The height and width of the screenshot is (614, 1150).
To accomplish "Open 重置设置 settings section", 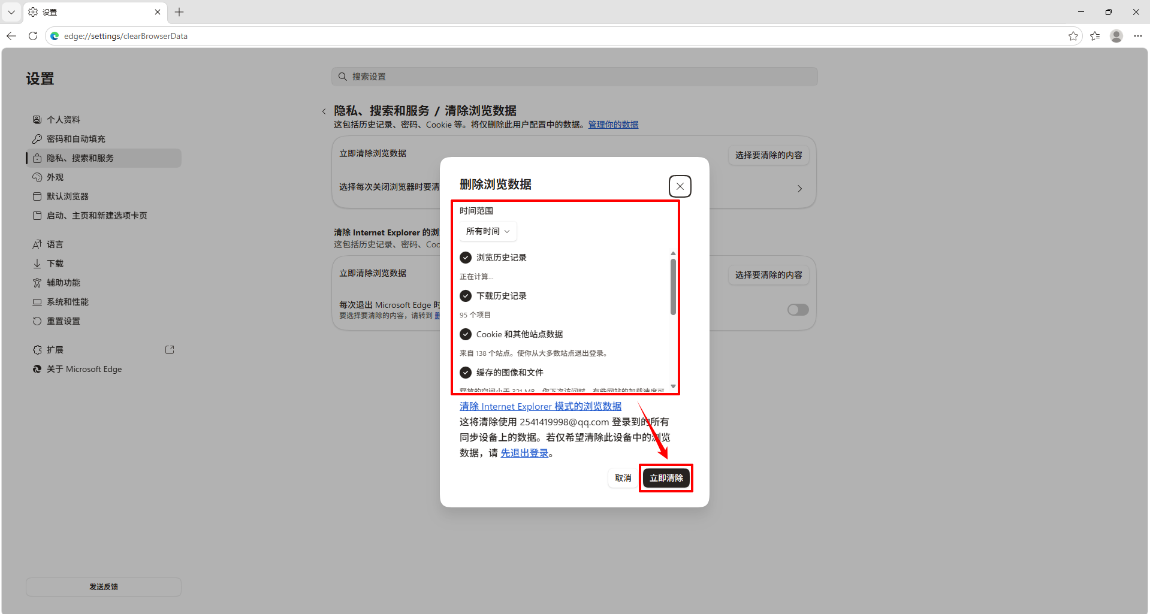I will pos(103,321).
